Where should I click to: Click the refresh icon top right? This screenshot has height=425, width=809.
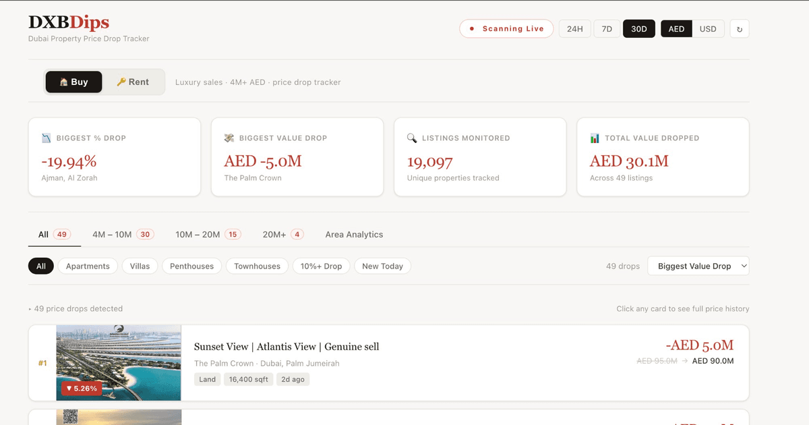[740, 28]
